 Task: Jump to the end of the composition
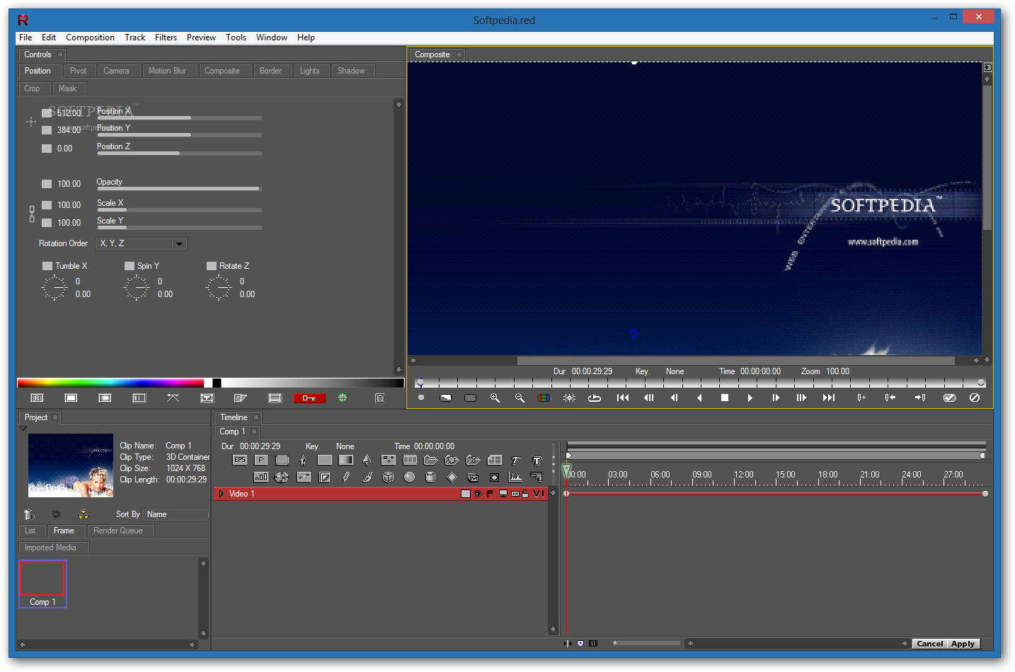(829, 398)
